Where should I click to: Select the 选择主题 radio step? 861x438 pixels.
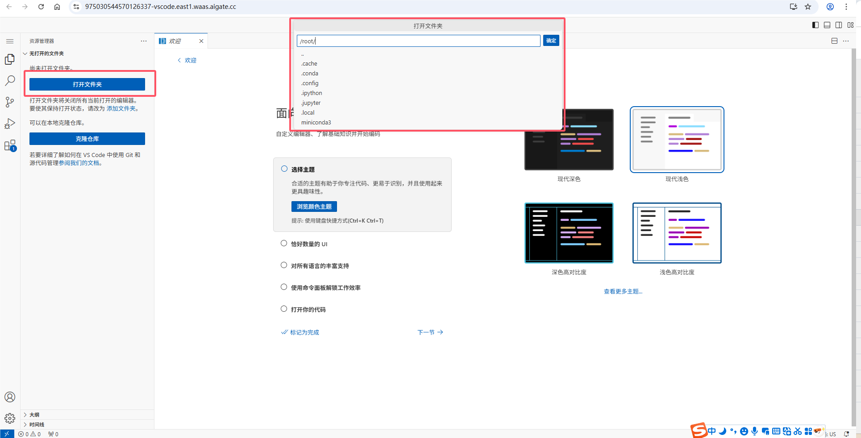284,169
